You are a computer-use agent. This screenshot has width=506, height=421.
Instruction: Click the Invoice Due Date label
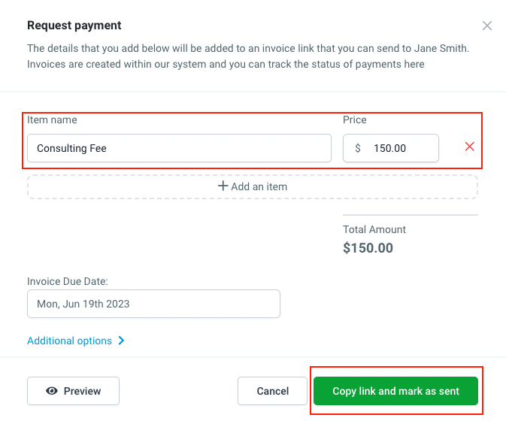click(x=68, y=281)
